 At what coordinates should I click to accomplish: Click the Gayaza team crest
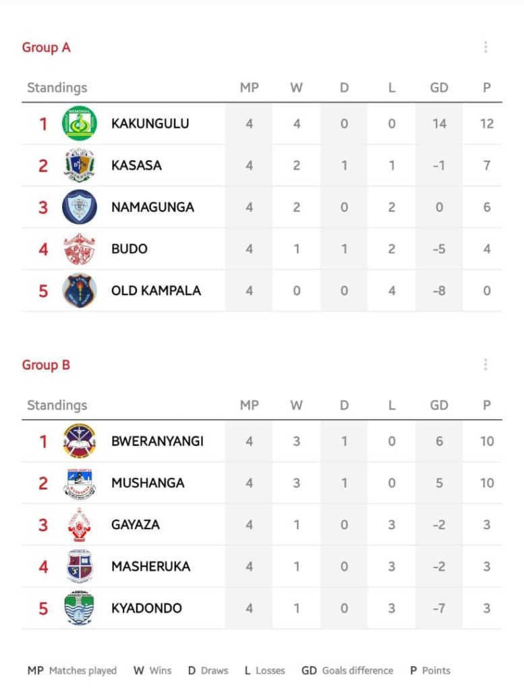coord(80,524)
